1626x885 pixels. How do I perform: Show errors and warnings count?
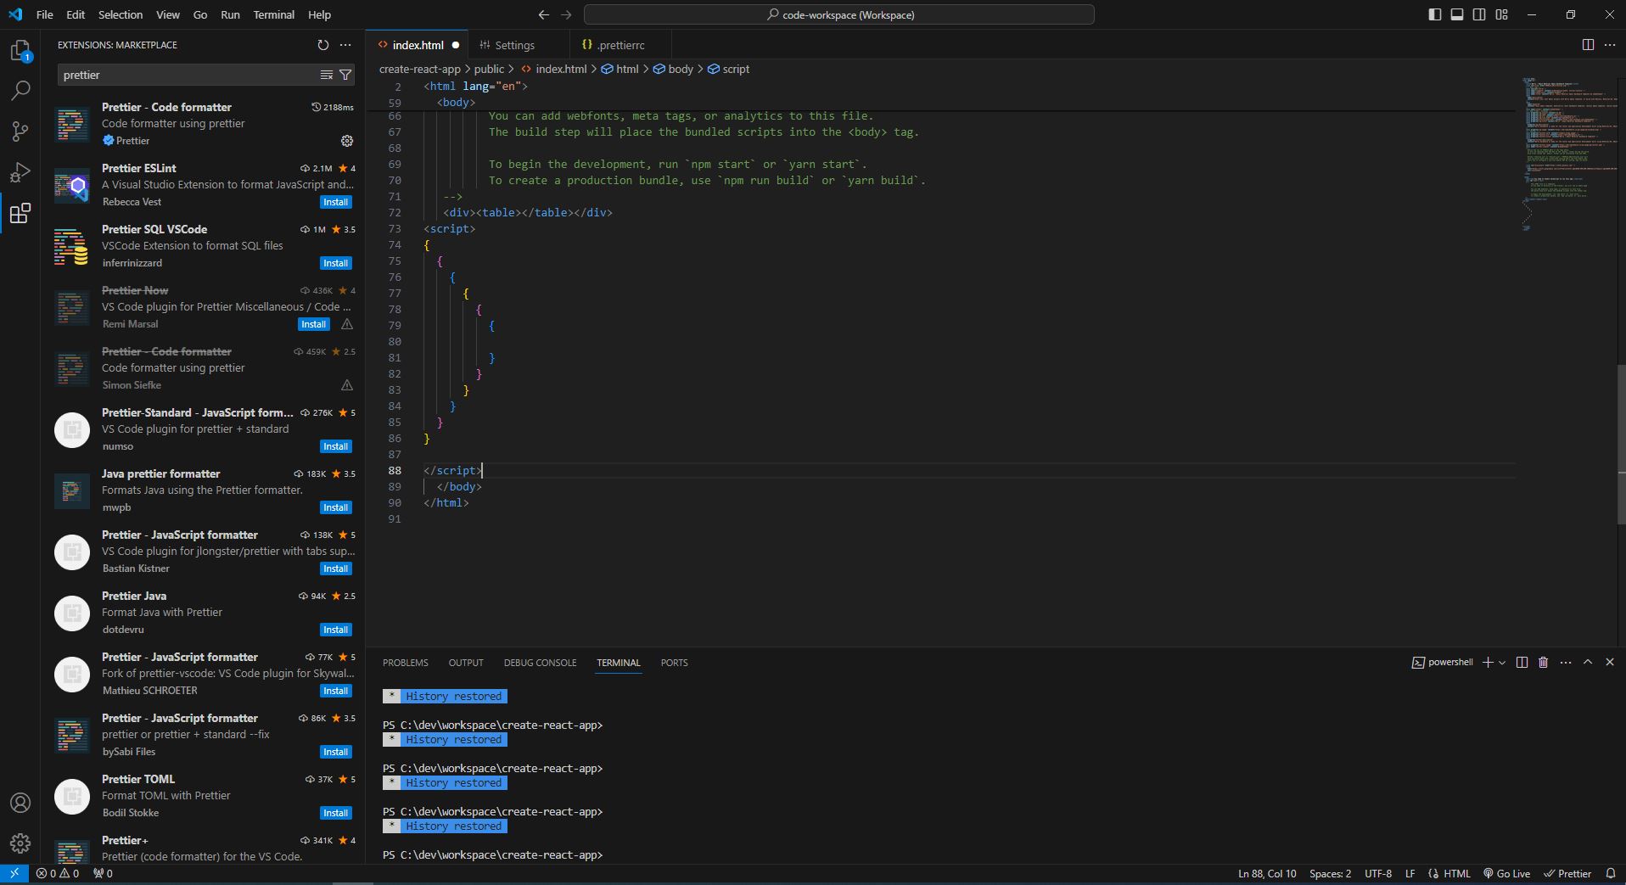coord(58,873)
